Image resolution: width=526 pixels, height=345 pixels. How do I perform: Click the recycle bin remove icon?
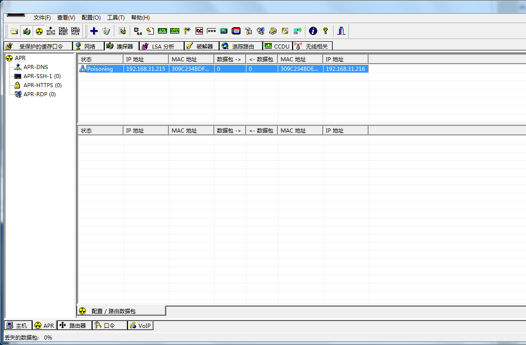pyautogui.click(x=106, y=31)
